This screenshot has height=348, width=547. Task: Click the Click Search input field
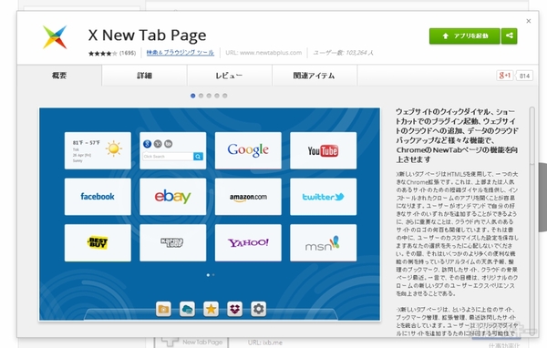[x=168, y=157]
